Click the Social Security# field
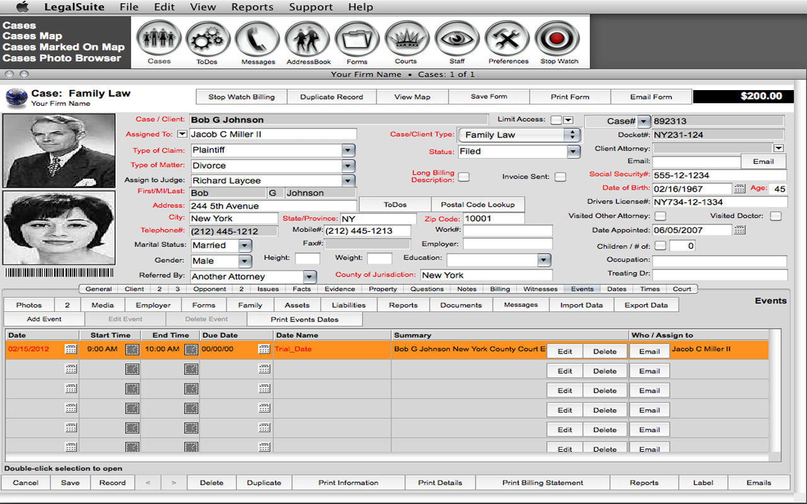 tap(719, 175)
